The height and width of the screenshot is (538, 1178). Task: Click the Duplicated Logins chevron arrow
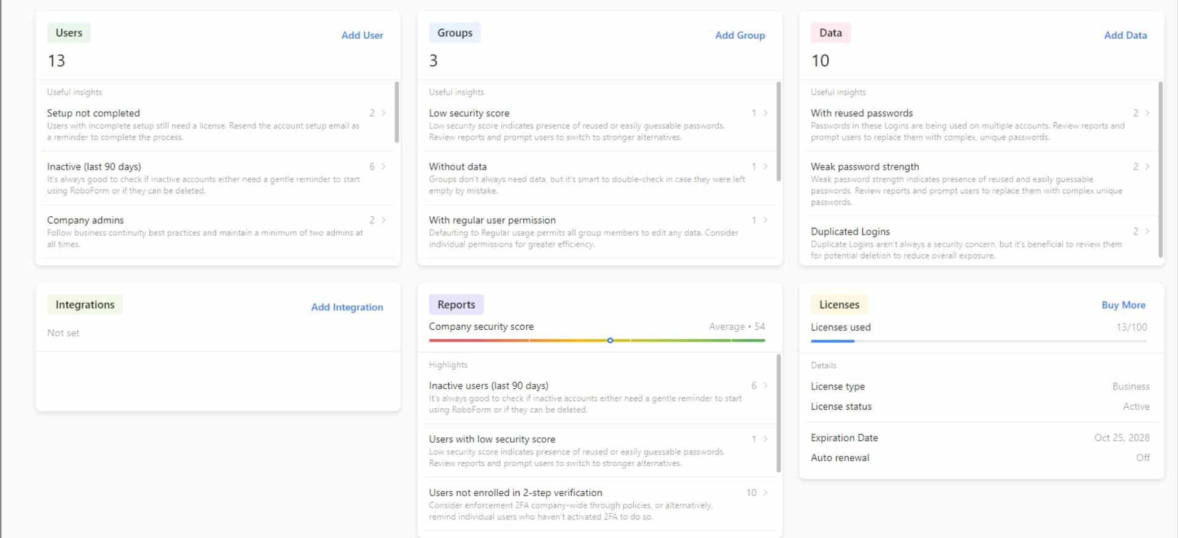(x=1147, y=232)
